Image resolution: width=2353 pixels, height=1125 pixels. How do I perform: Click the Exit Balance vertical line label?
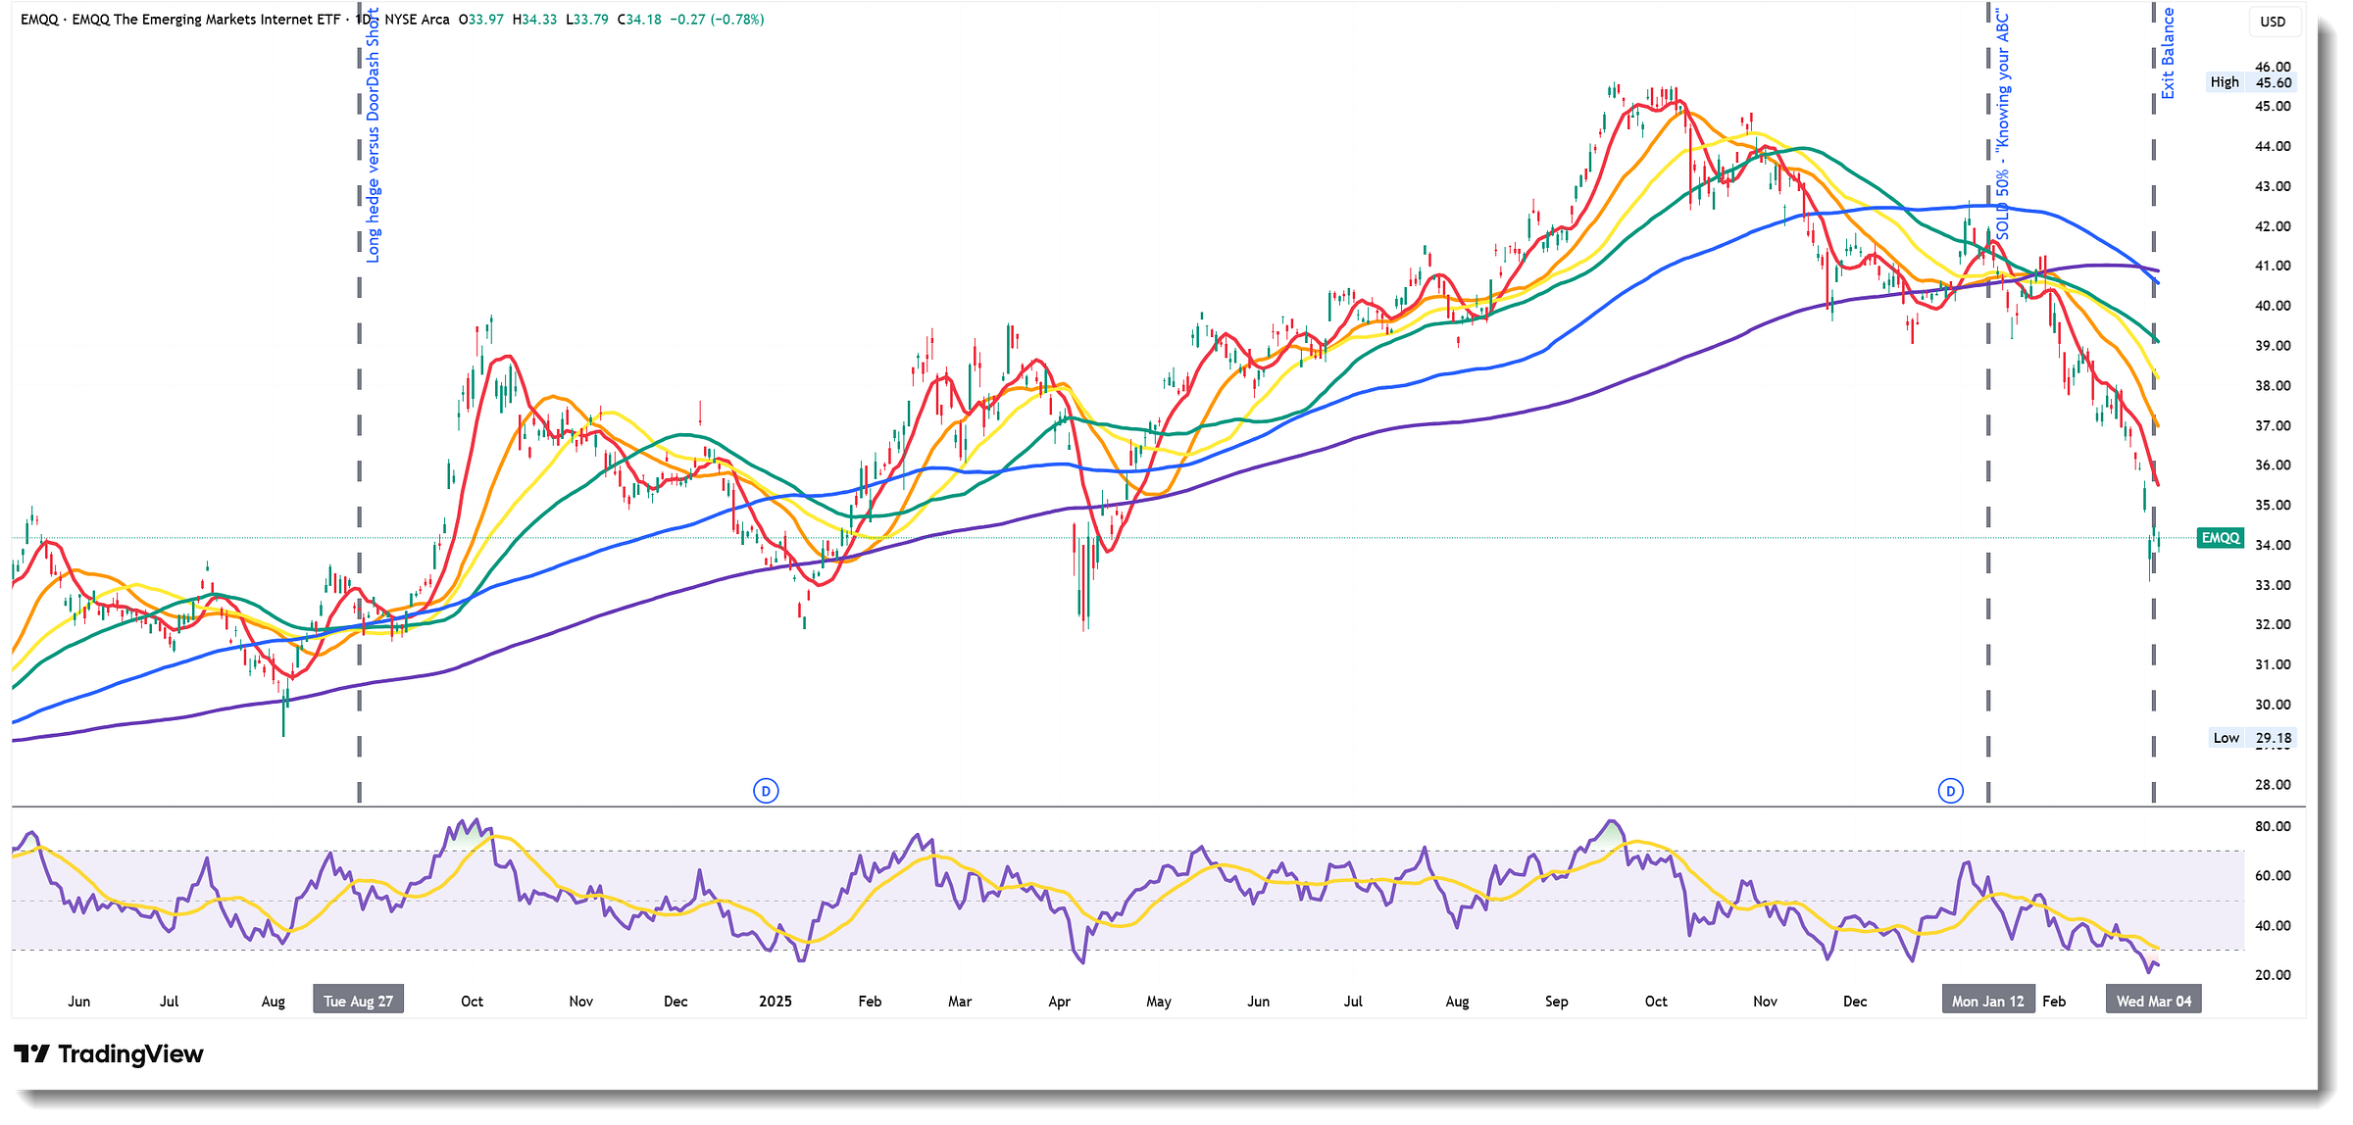point(2168,54)
